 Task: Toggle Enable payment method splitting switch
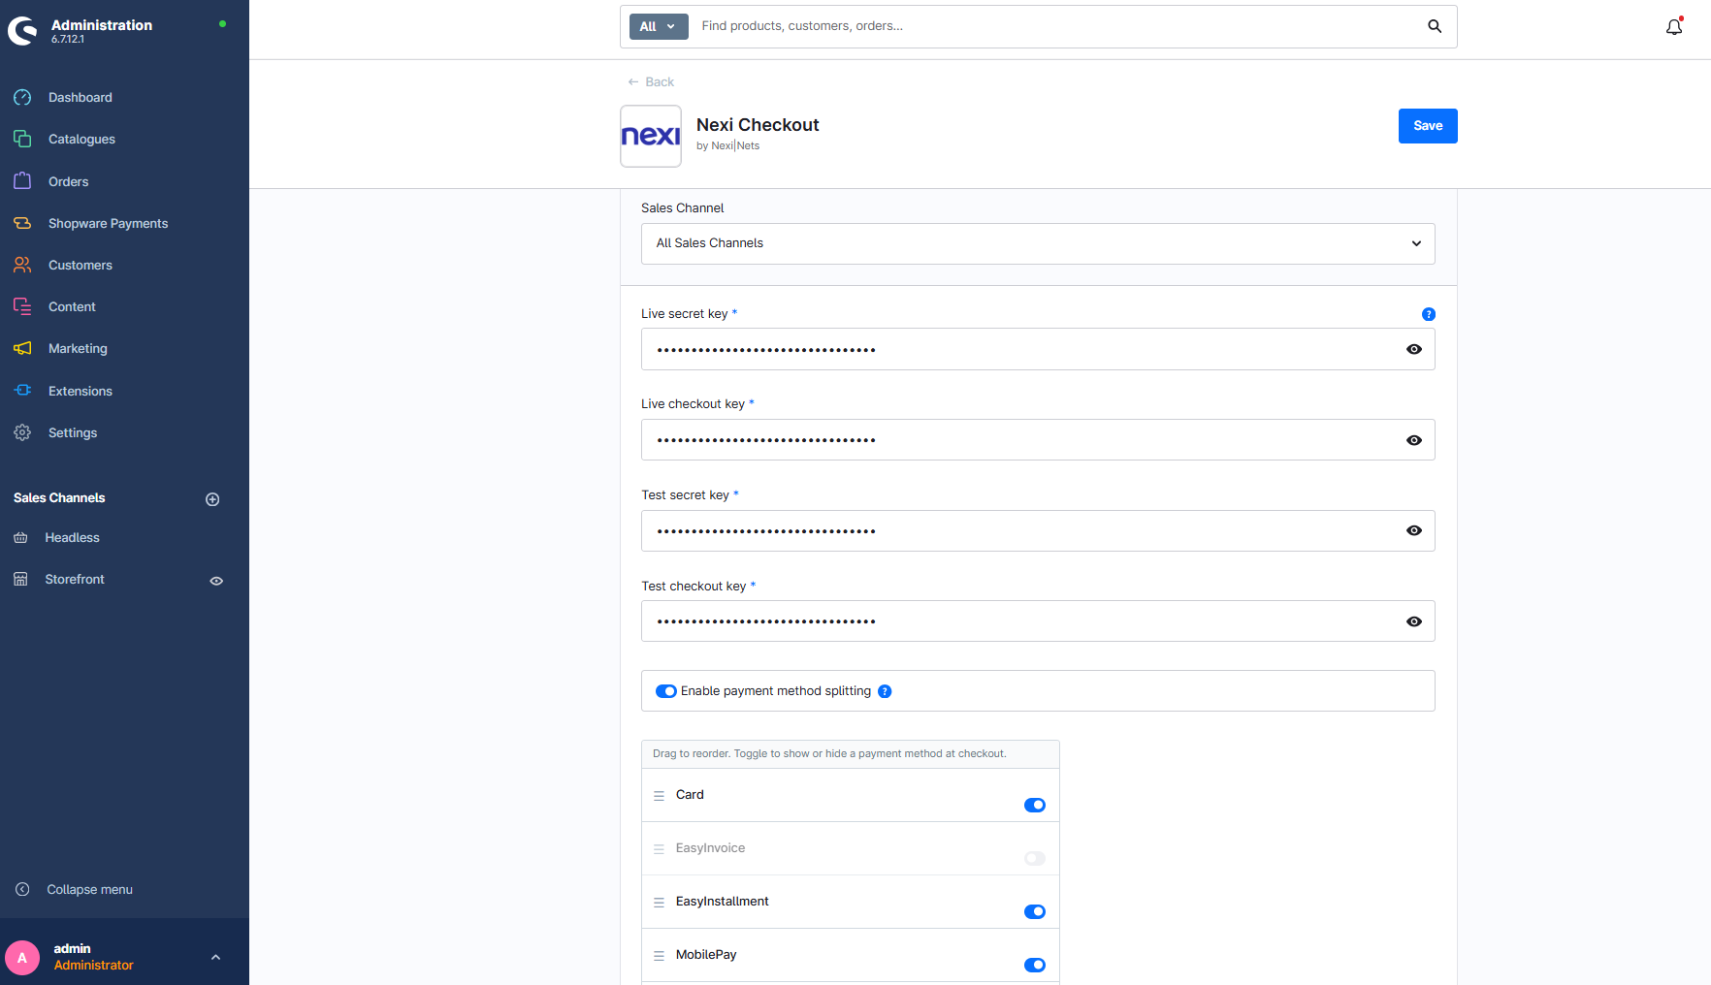tap(666, 691)
